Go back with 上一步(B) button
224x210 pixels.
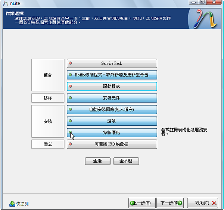click(142, 203)
